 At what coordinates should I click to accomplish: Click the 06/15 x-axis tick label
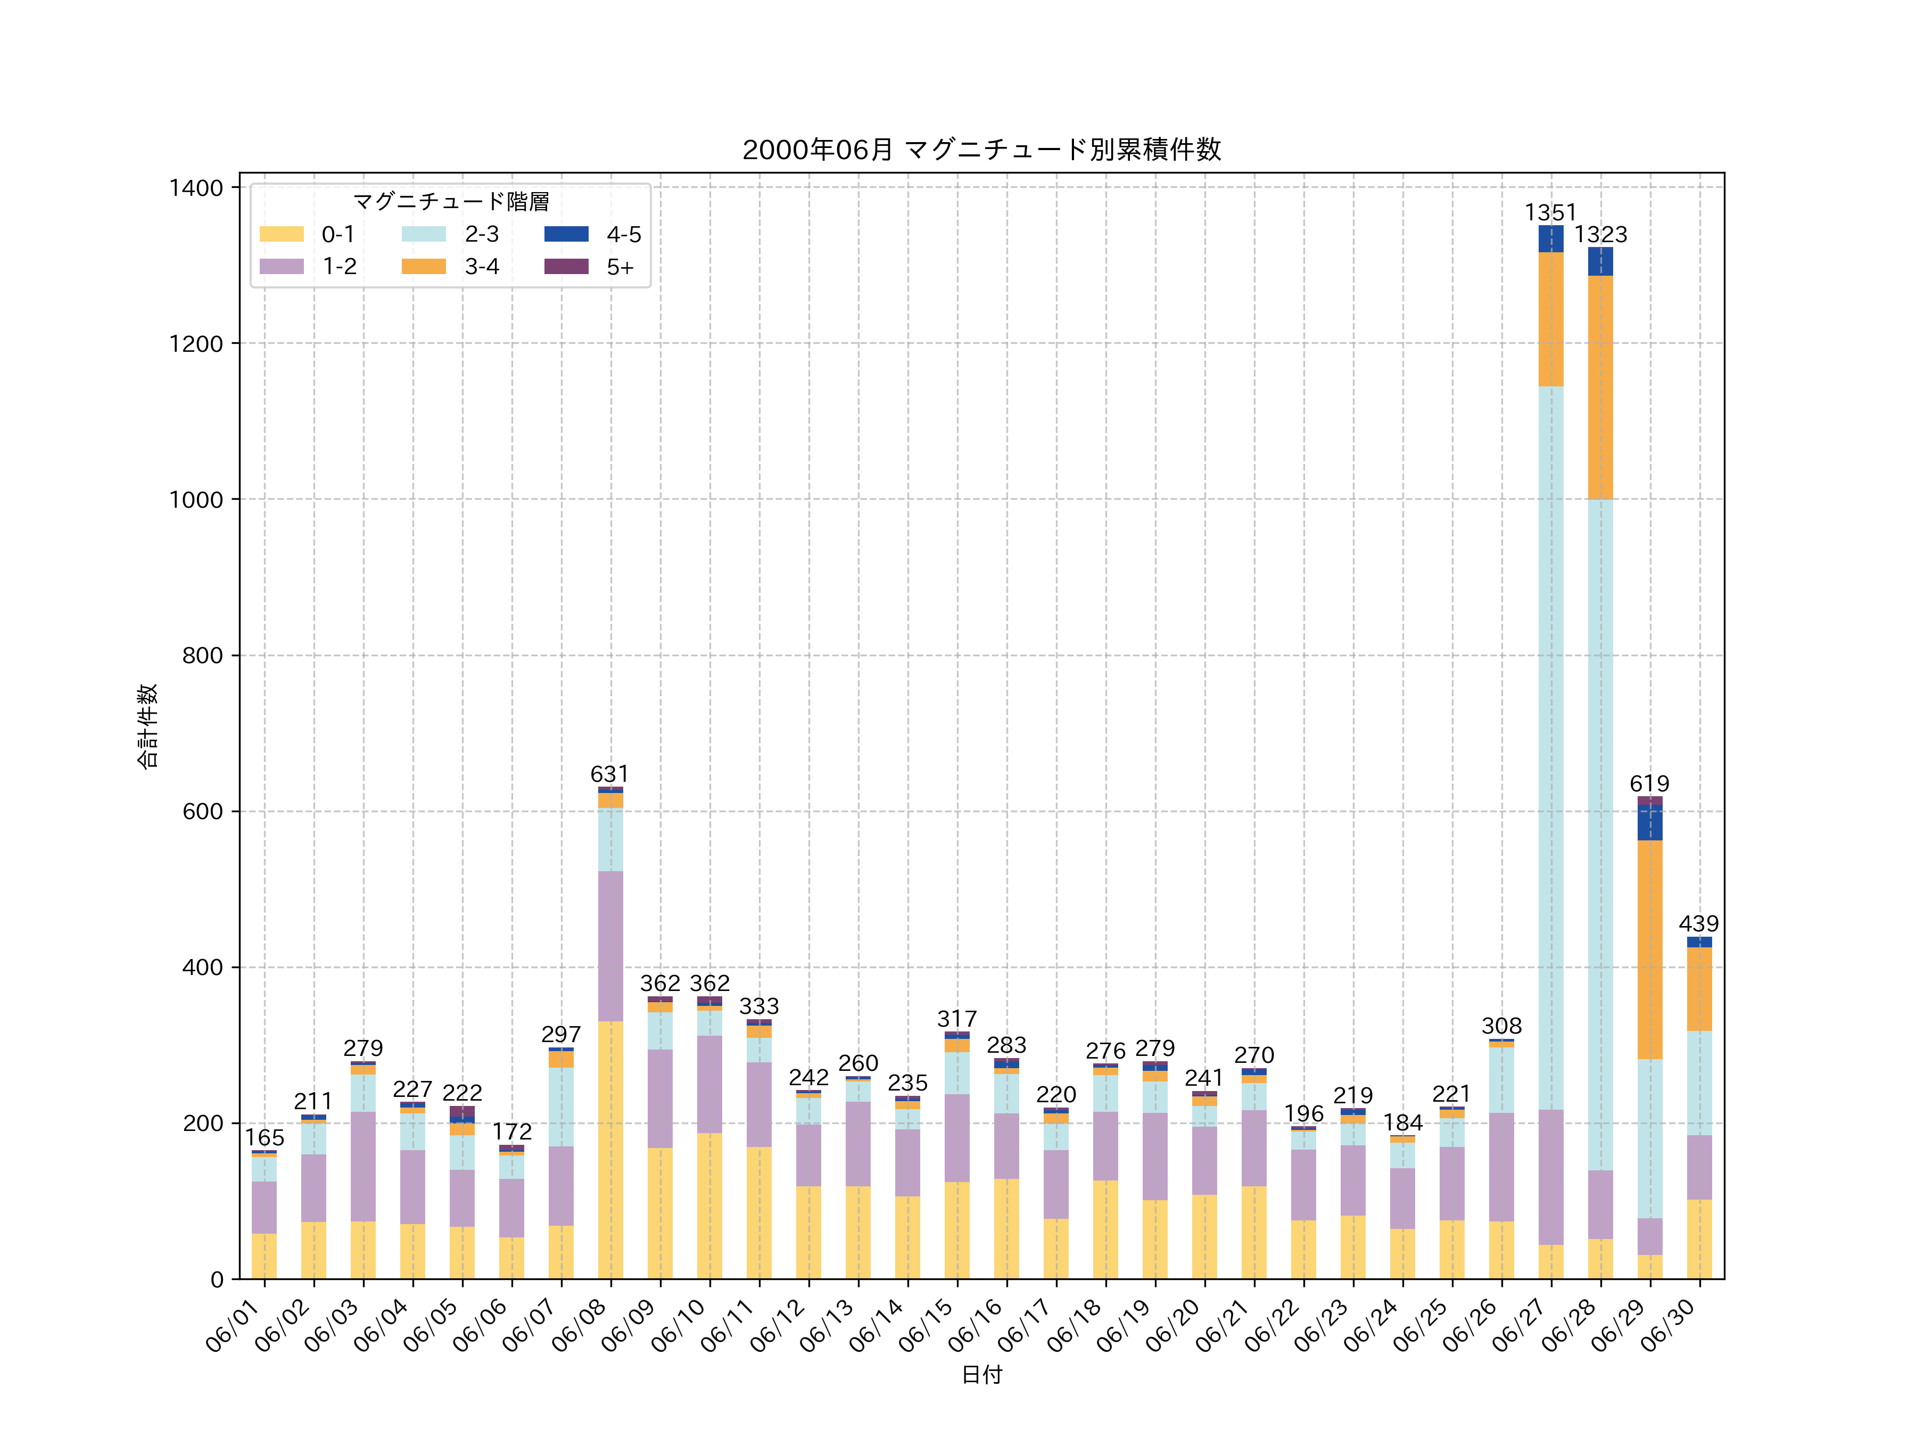(926, 1325)
